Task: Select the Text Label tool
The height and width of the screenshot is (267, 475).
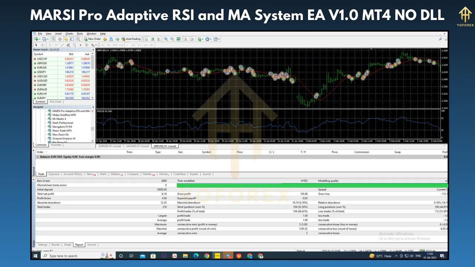Action: pyautogui.click(x=86, y=45)
